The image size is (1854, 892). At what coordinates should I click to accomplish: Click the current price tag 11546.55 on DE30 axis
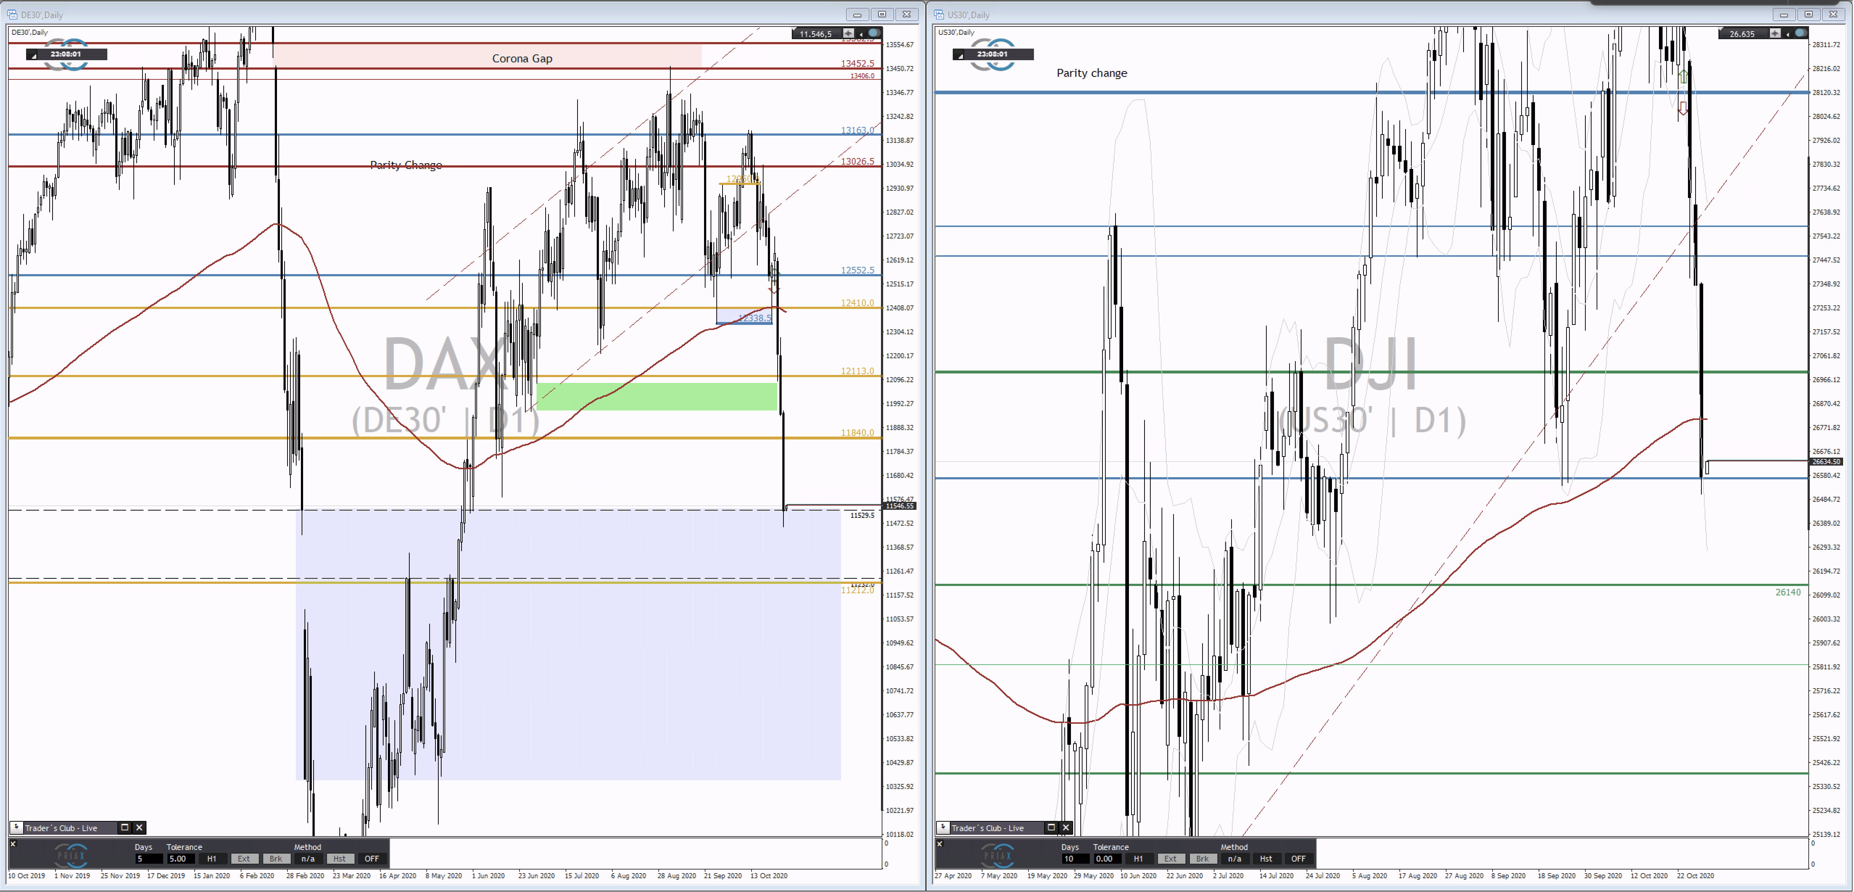click(900, 506)
